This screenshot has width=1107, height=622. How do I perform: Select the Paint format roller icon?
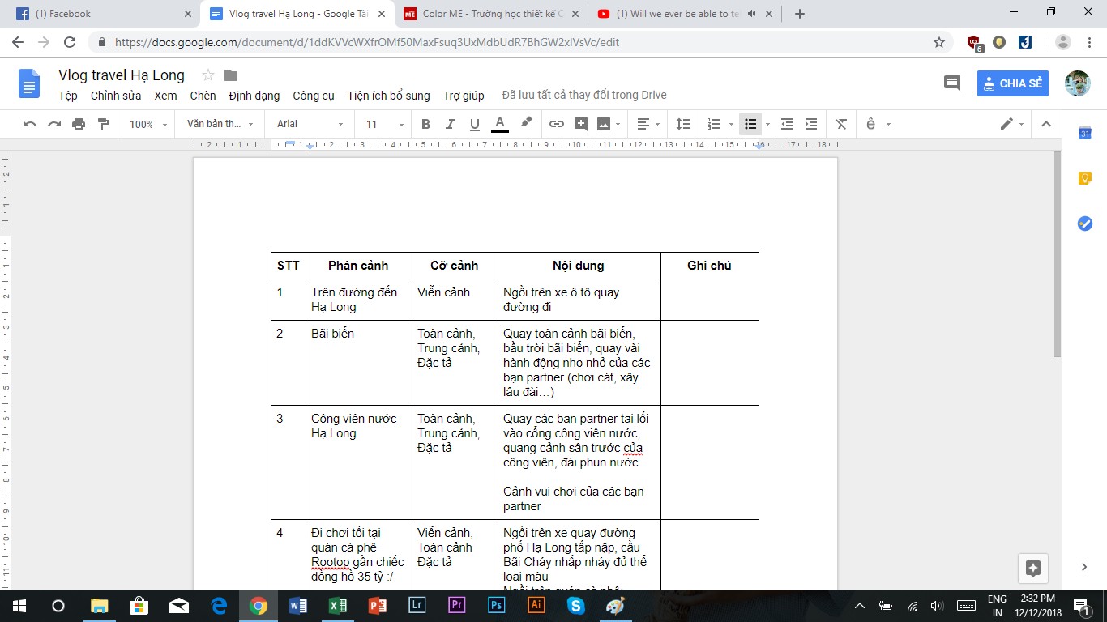tap(103, 124)
